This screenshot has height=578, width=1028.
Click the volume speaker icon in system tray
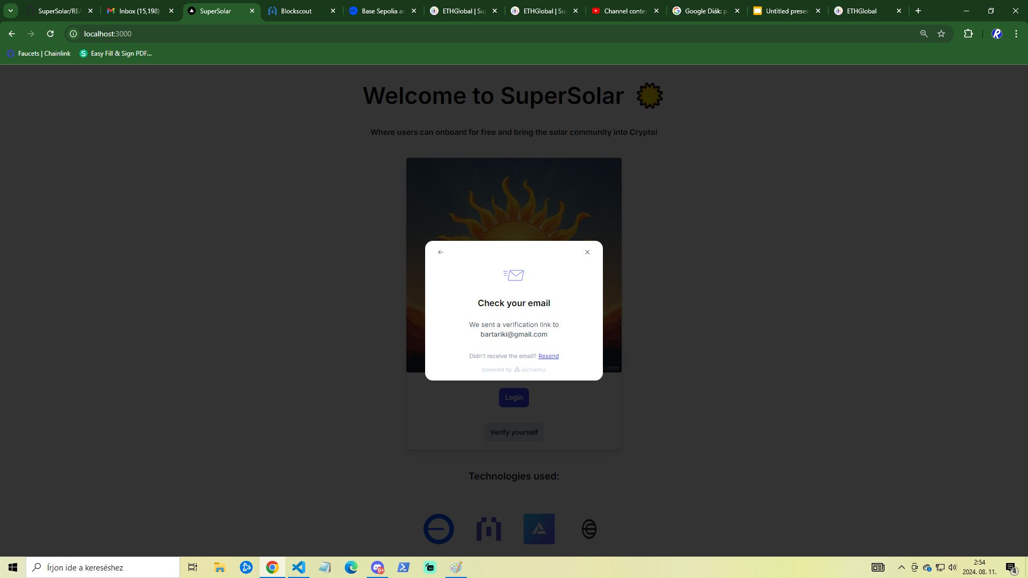pyautogui.click(x=953, y=567)
